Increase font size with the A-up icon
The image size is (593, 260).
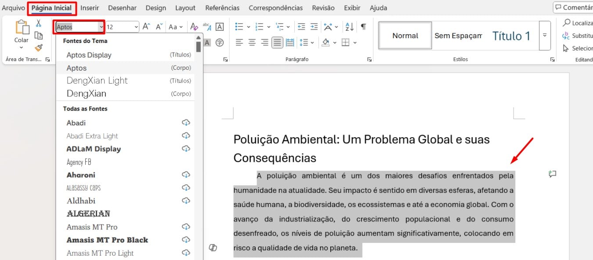pyautogui.click(x=146, y=27)
